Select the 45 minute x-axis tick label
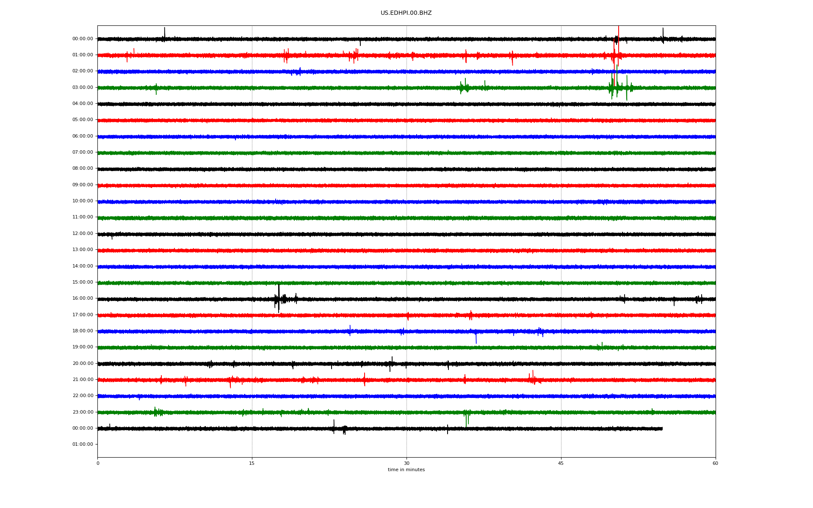 click(561, 463)
